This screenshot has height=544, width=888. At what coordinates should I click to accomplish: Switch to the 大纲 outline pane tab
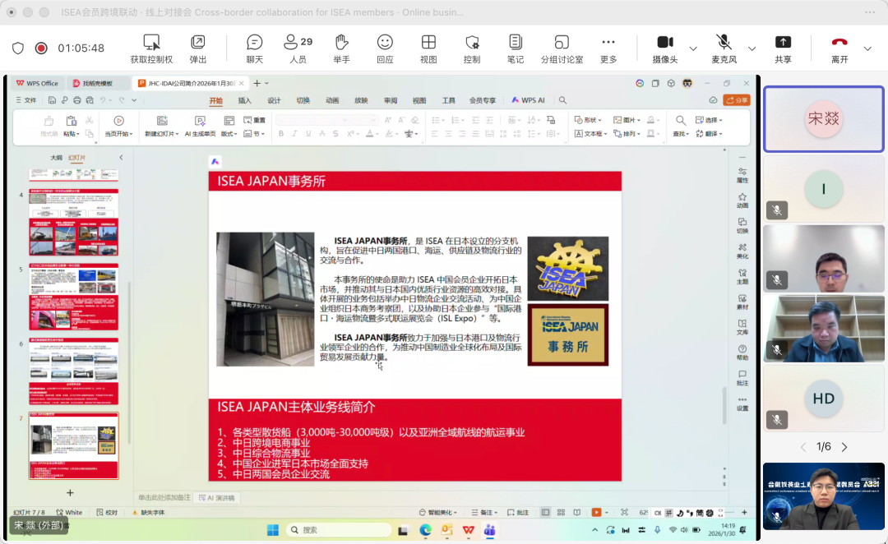tap(56, 158)
